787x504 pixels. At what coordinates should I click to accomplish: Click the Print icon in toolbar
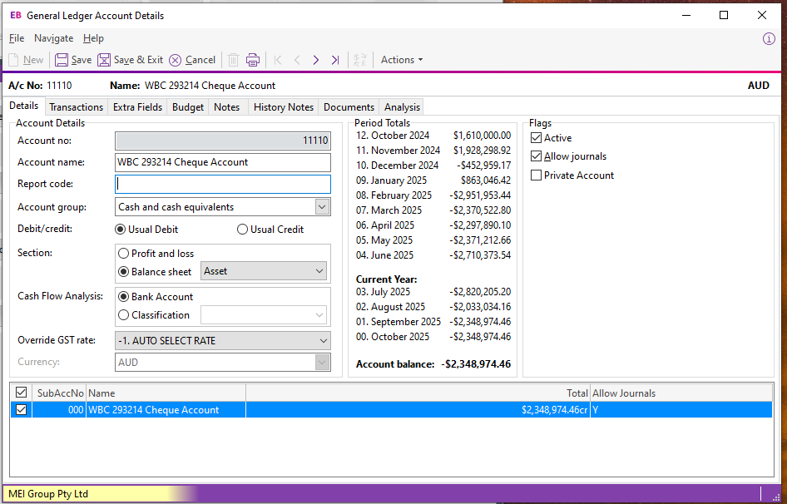tap(253, 60)
